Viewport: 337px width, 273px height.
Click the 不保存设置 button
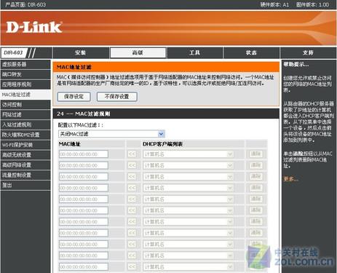coord(117,97)
